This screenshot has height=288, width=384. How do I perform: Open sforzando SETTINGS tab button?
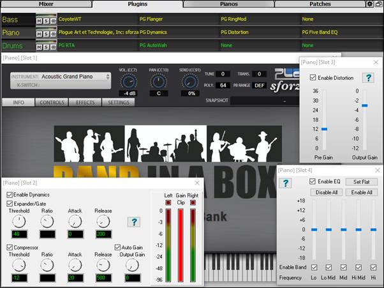[x=119, y=102]
